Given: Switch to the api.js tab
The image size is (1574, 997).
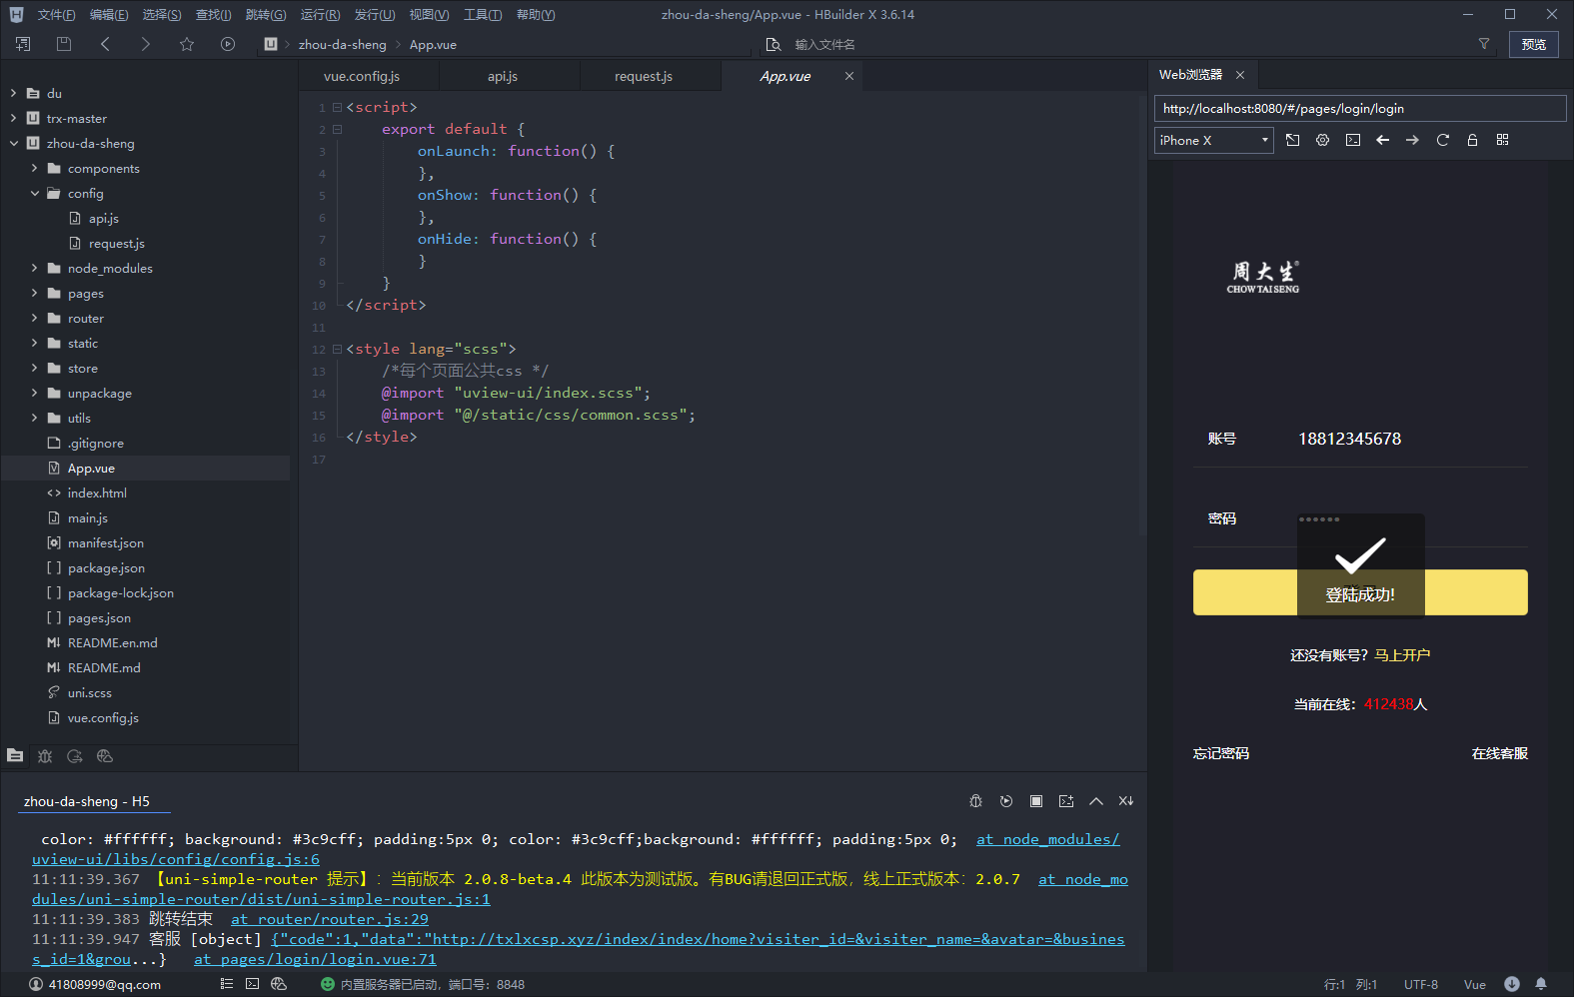Looking at the screenshot, I should [503, 76].
